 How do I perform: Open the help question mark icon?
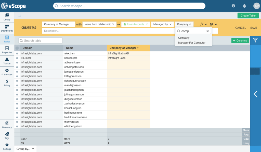(233, 6)
